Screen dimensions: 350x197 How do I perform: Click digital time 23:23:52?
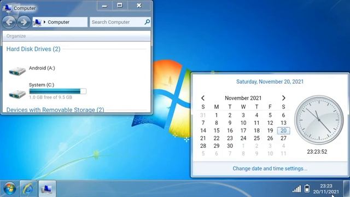tap(317, 152)
